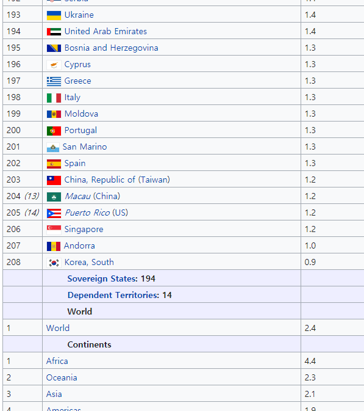Click the Singapore flag icon
The width and height of the screenshot is (364, 411).
[54, 230]
